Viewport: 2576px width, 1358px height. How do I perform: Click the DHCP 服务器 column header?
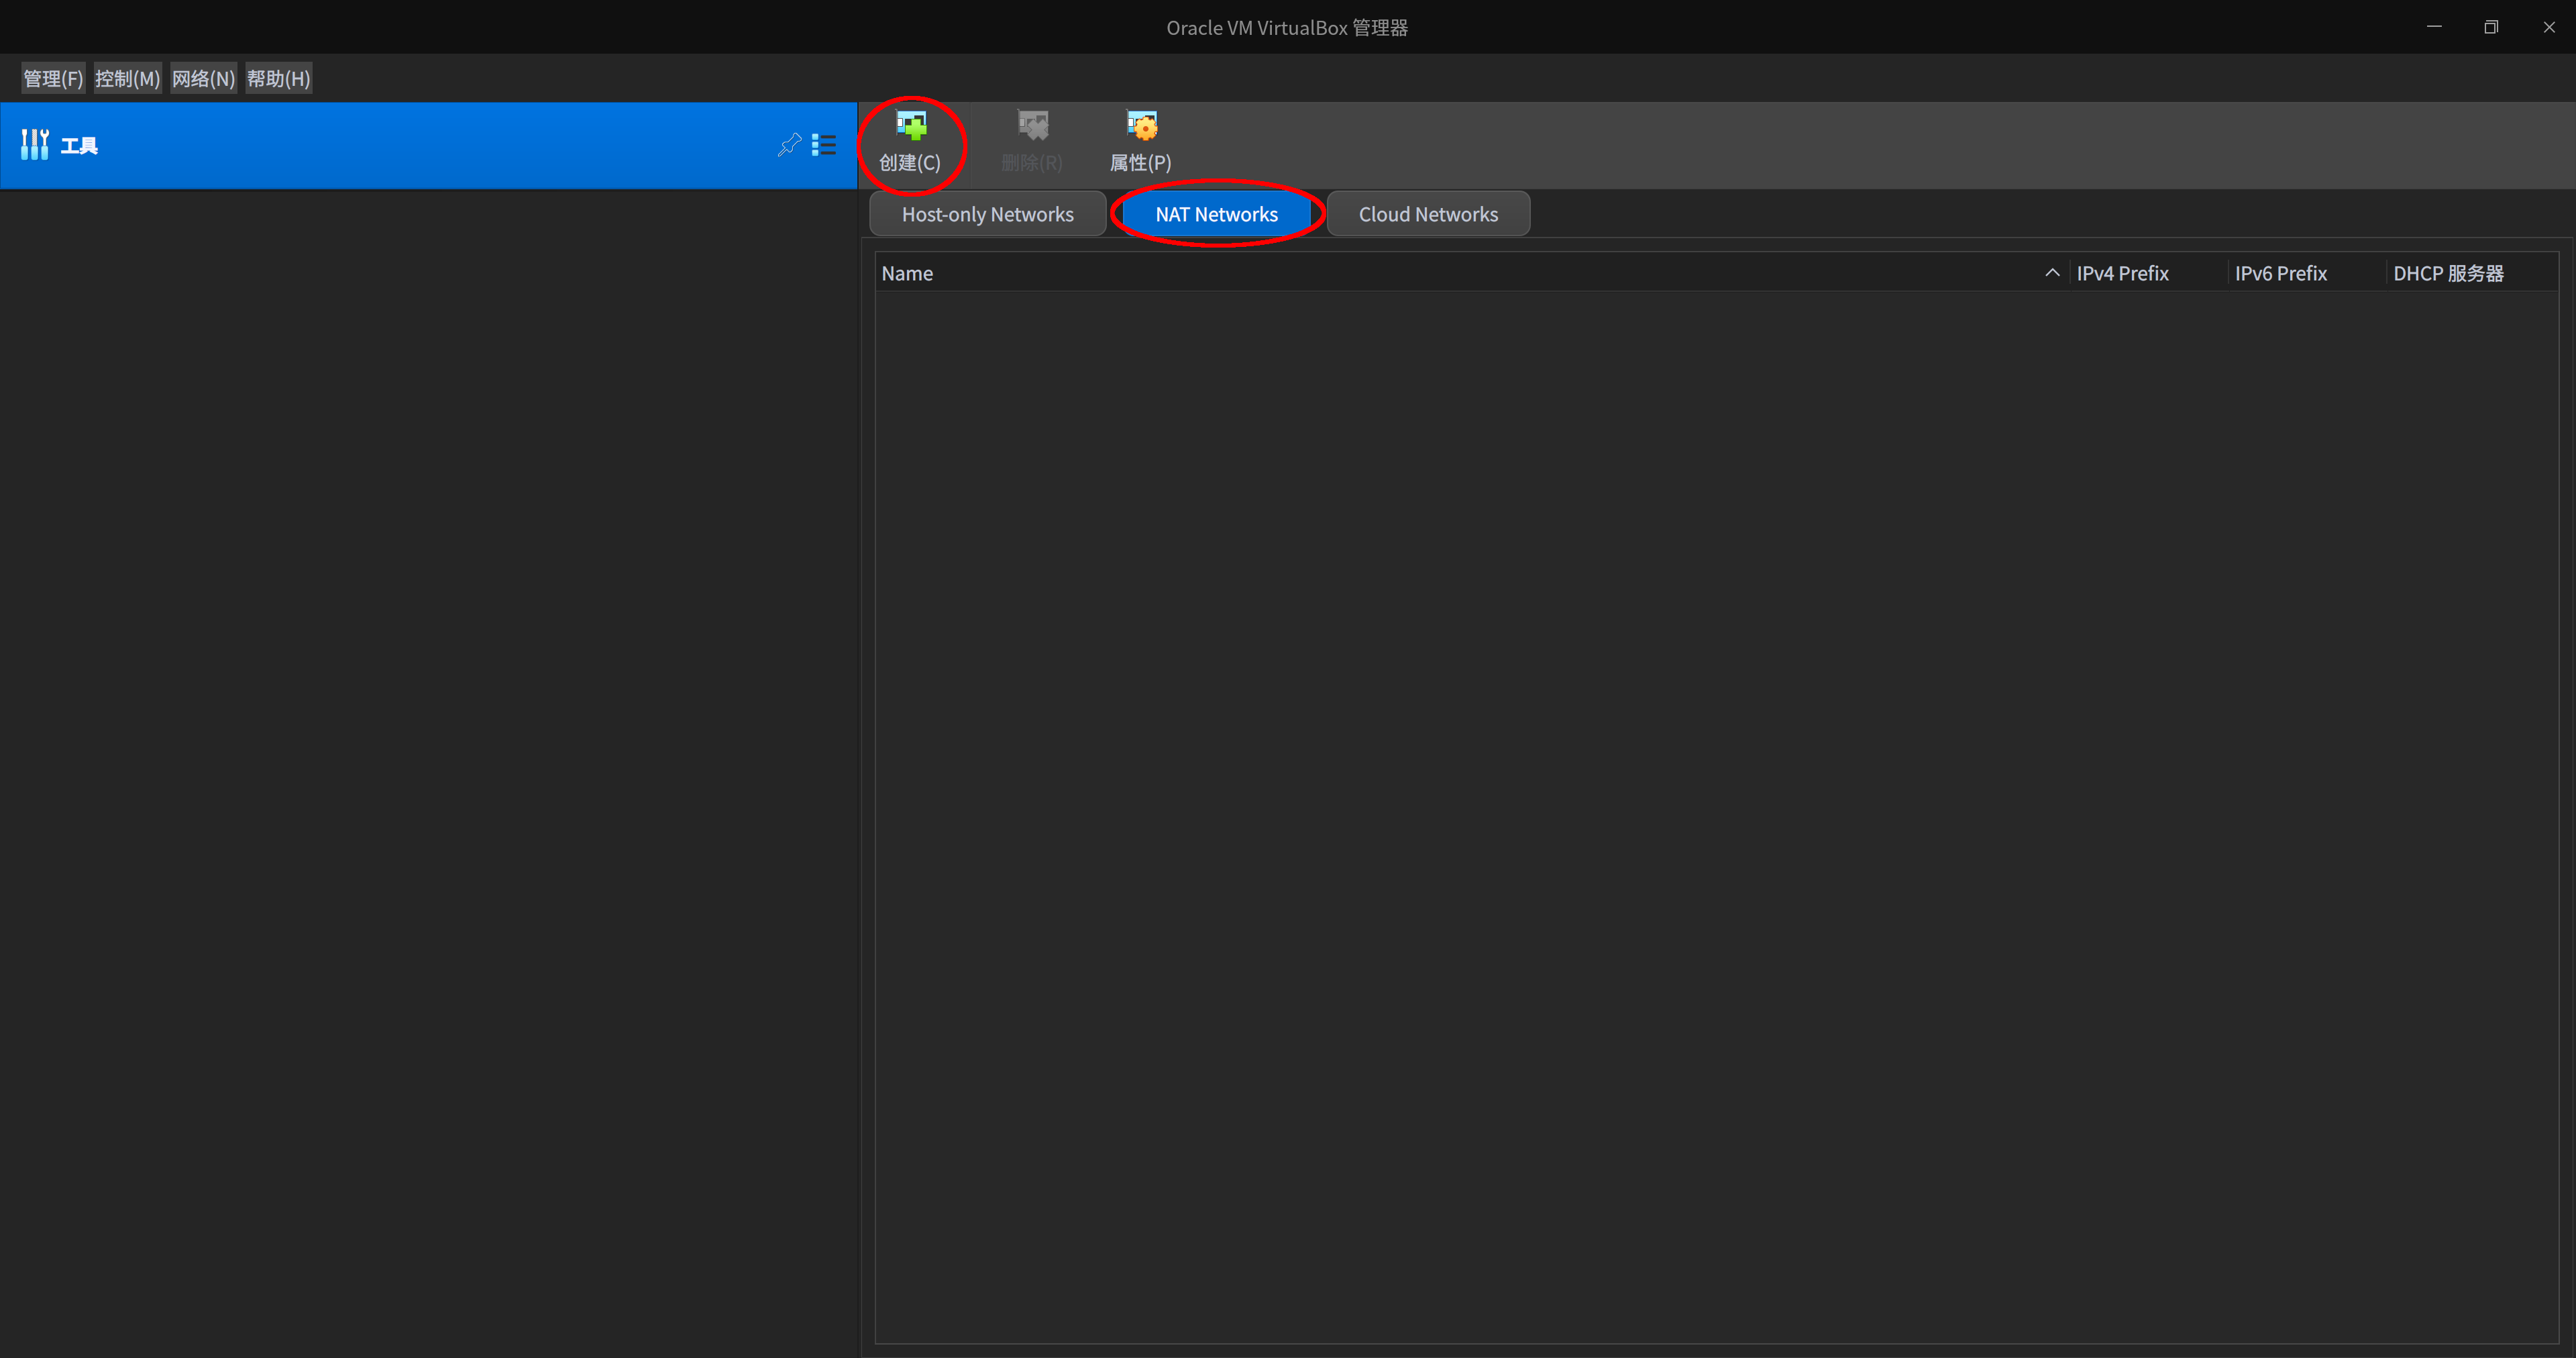tap(2448, 272)
